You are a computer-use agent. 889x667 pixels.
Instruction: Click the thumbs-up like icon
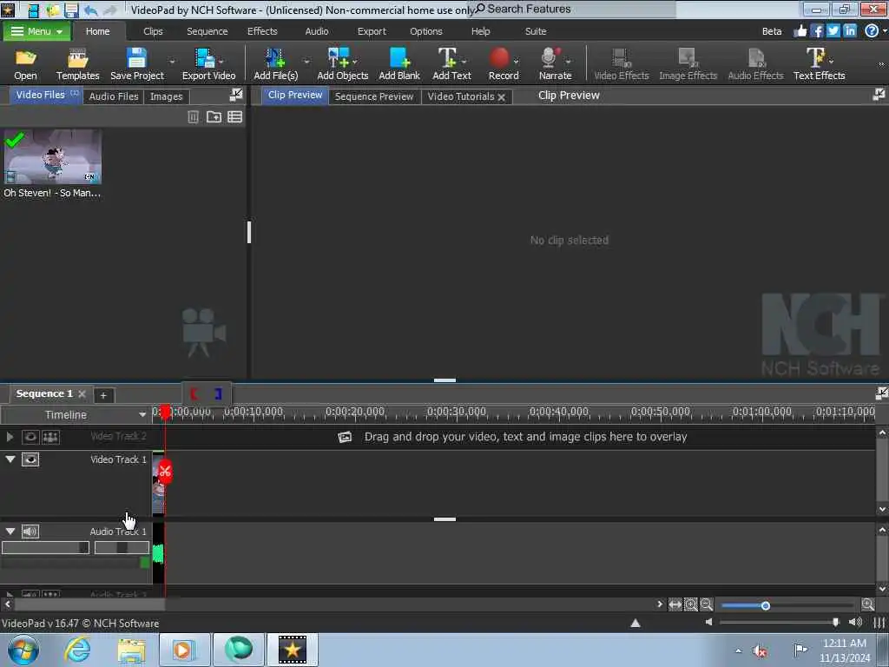800,31
